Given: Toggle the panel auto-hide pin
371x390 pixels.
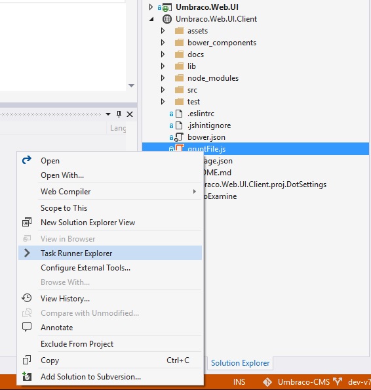Looking at the screenshot, I should point(119,114).
